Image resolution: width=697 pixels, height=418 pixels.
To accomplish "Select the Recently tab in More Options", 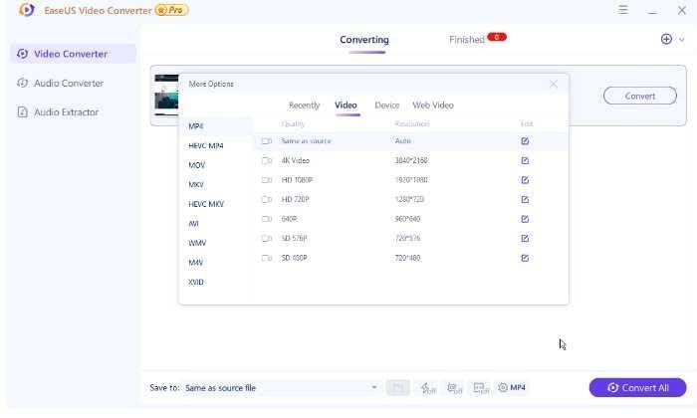I will (304, 105).
